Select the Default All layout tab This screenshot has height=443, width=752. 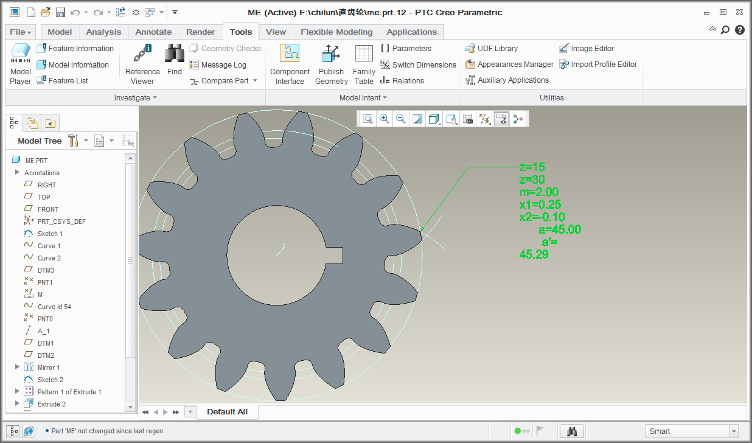tap(227, 412)
